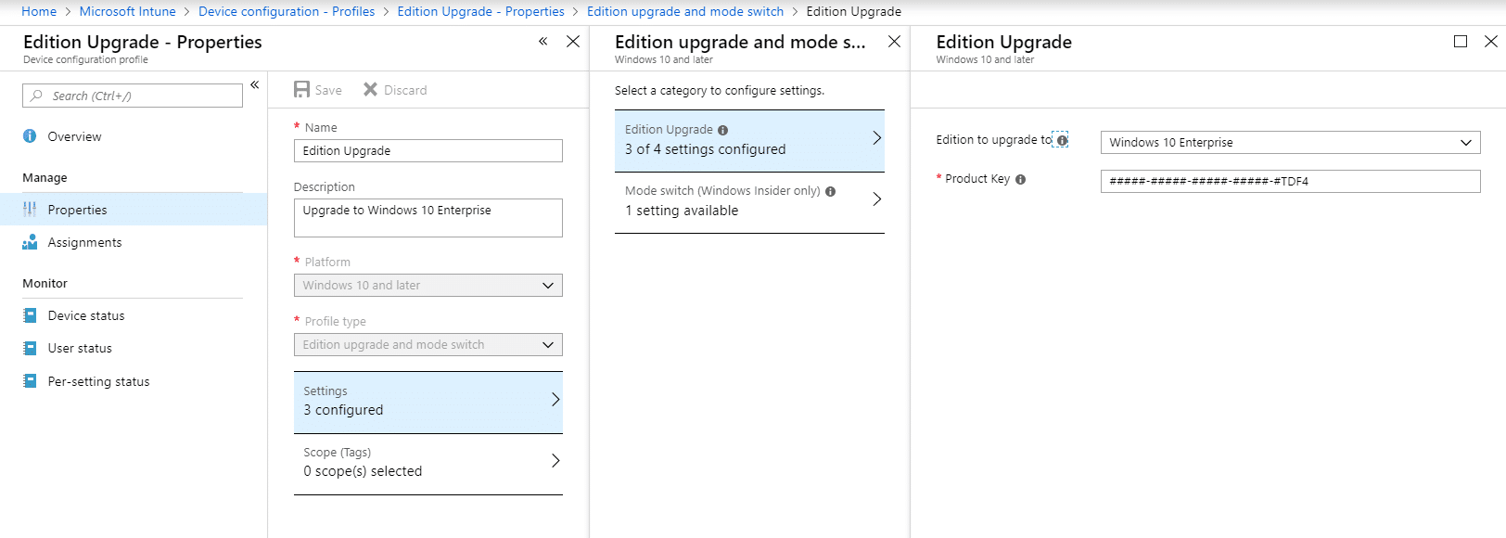Click info icon next to Mode switch
The height and width of the screenshot is (538, 1506).
tap(830, 191)
